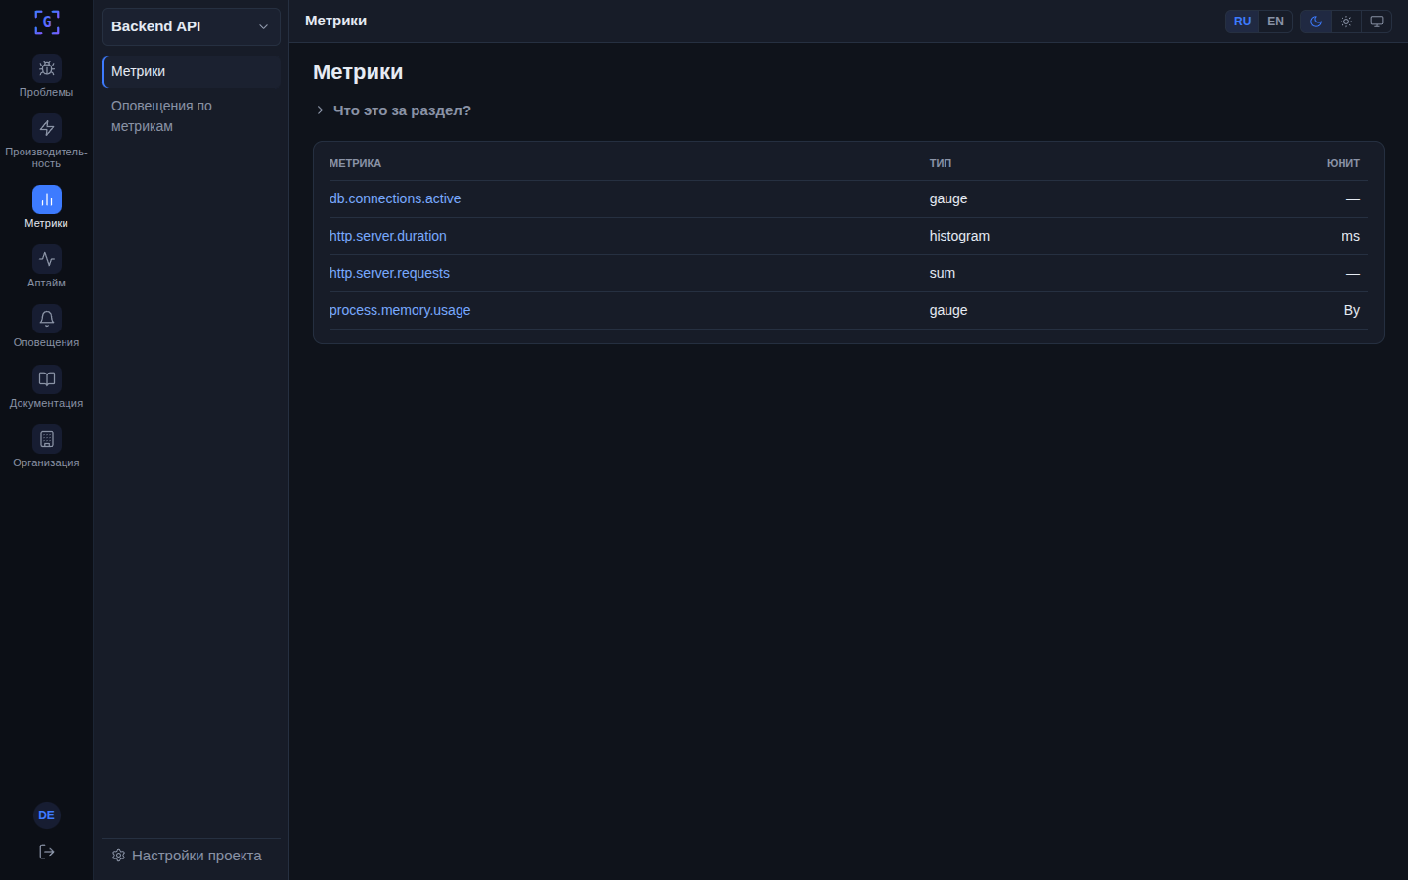Open process.memory.usage metric

click(400, 310)
